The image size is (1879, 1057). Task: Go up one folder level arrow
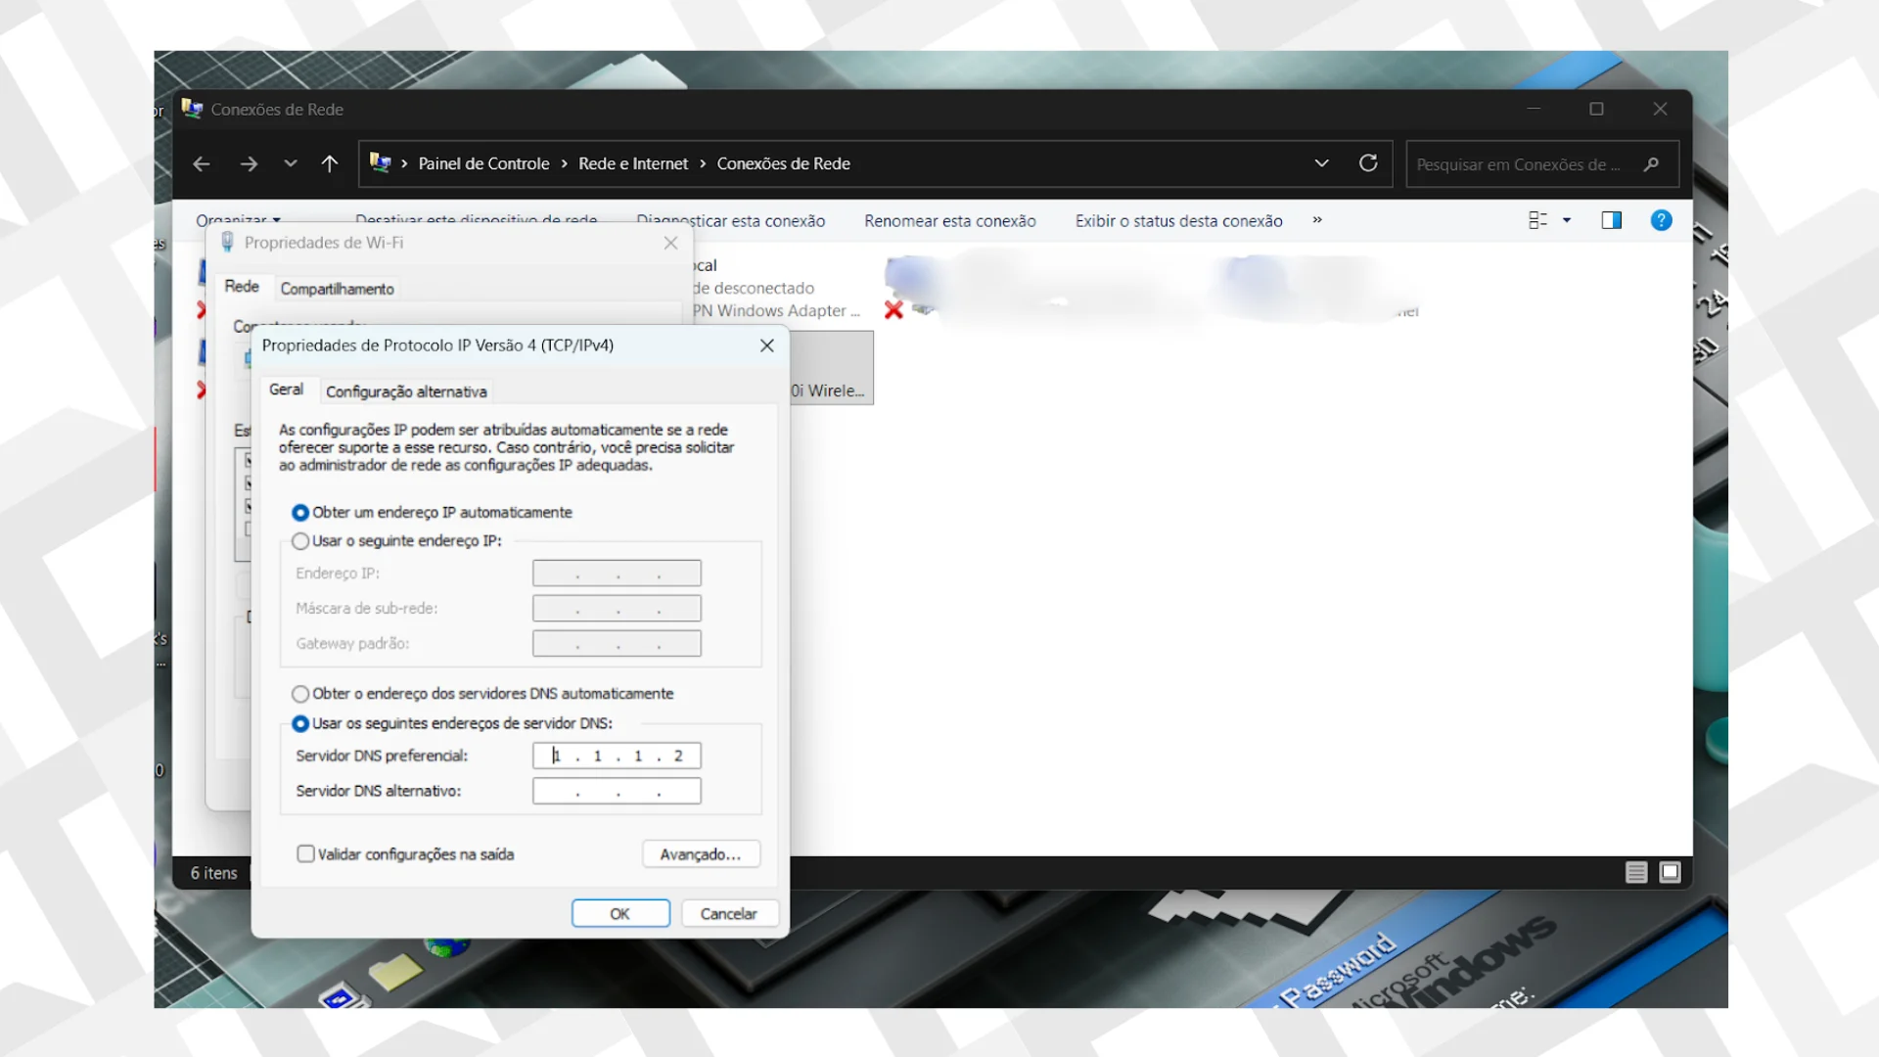tap(330, 164)
